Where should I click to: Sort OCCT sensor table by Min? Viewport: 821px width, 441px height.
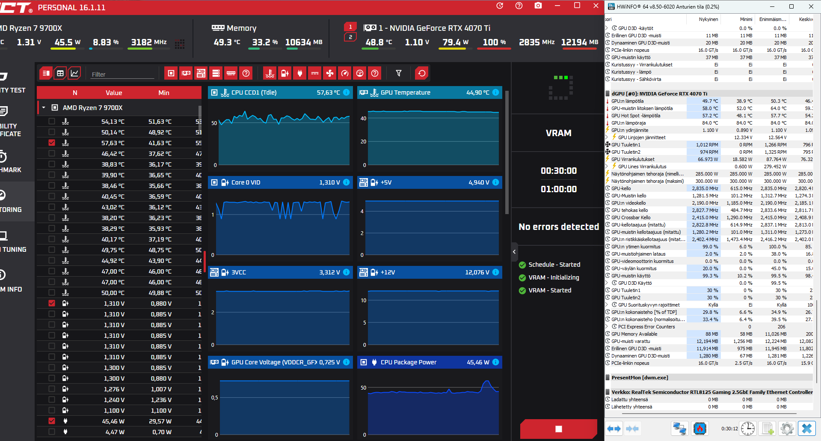[164, 93]
